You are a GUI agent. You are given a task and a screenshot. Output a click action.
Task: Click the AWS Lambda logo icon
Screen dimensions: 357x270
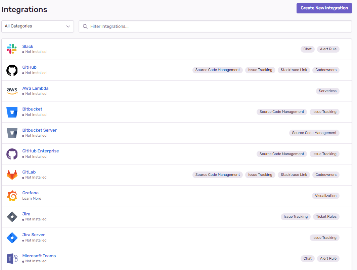click(x=12, y=91)
